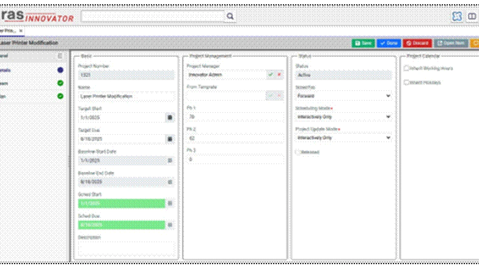Image resolution: width=479 pixels, height=269 pixels.
Task: Click the blue status dot in sidebar
Action: [x=60, y=70]
